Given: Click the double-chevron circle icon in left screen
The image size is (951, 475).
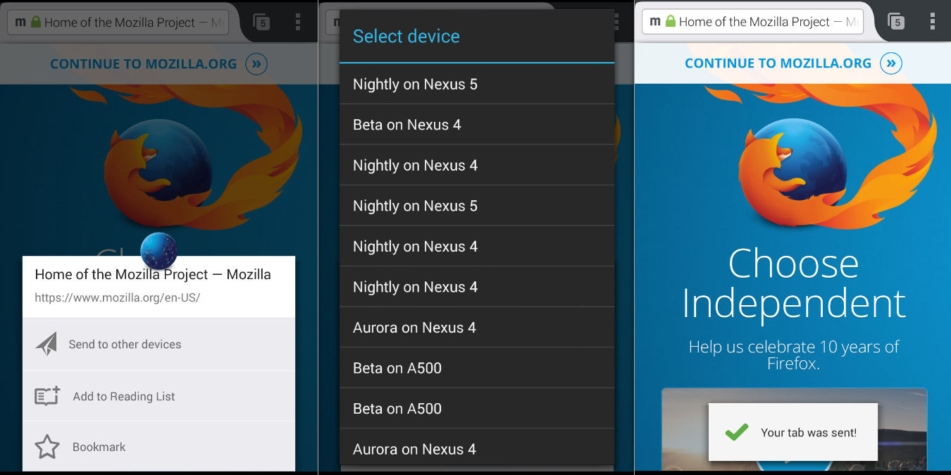Looking at the screenshot, I should pos(256,64).
